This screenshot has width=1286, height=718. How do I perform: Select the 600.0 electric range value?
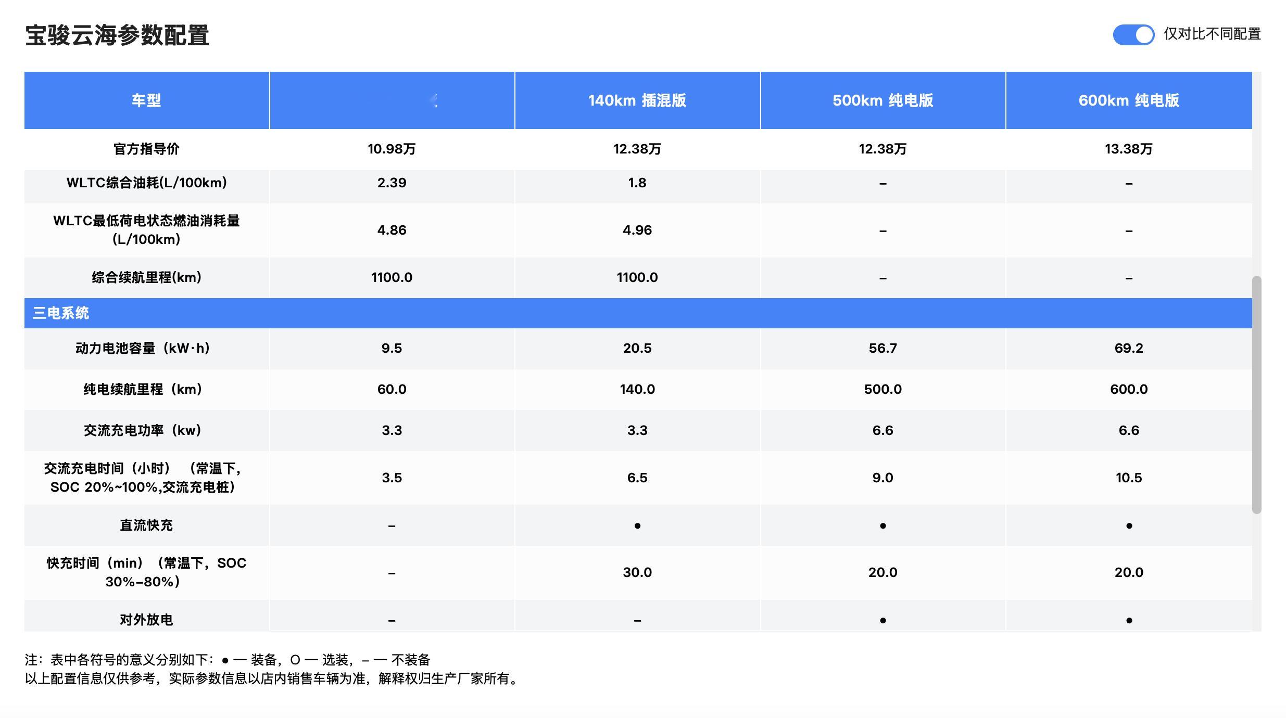(x=1129, y=390)
